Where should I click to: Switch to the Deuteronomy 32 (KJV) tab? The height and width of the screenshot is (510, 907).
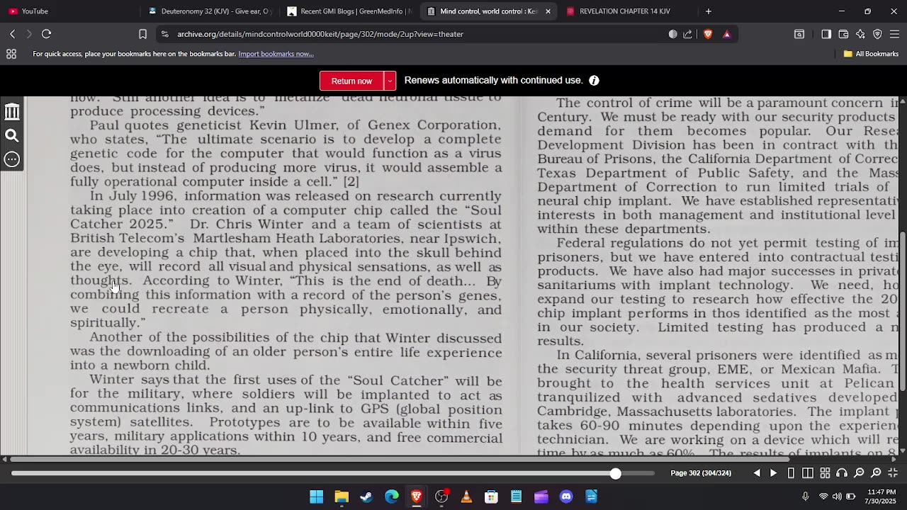[209, 11]
